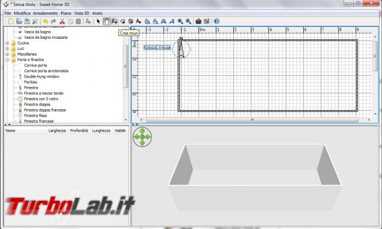Select the Add text tool
Image resolution: width=382 pixels, height=229 pixels.
(x=139, y=21)
